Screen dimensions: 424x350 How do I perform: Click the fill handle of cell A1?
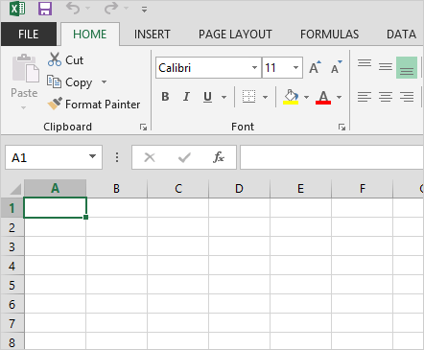point(85,218)
